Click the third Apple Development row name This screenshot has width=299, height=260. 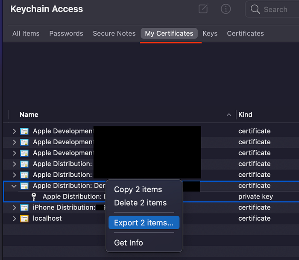[63, 153]
